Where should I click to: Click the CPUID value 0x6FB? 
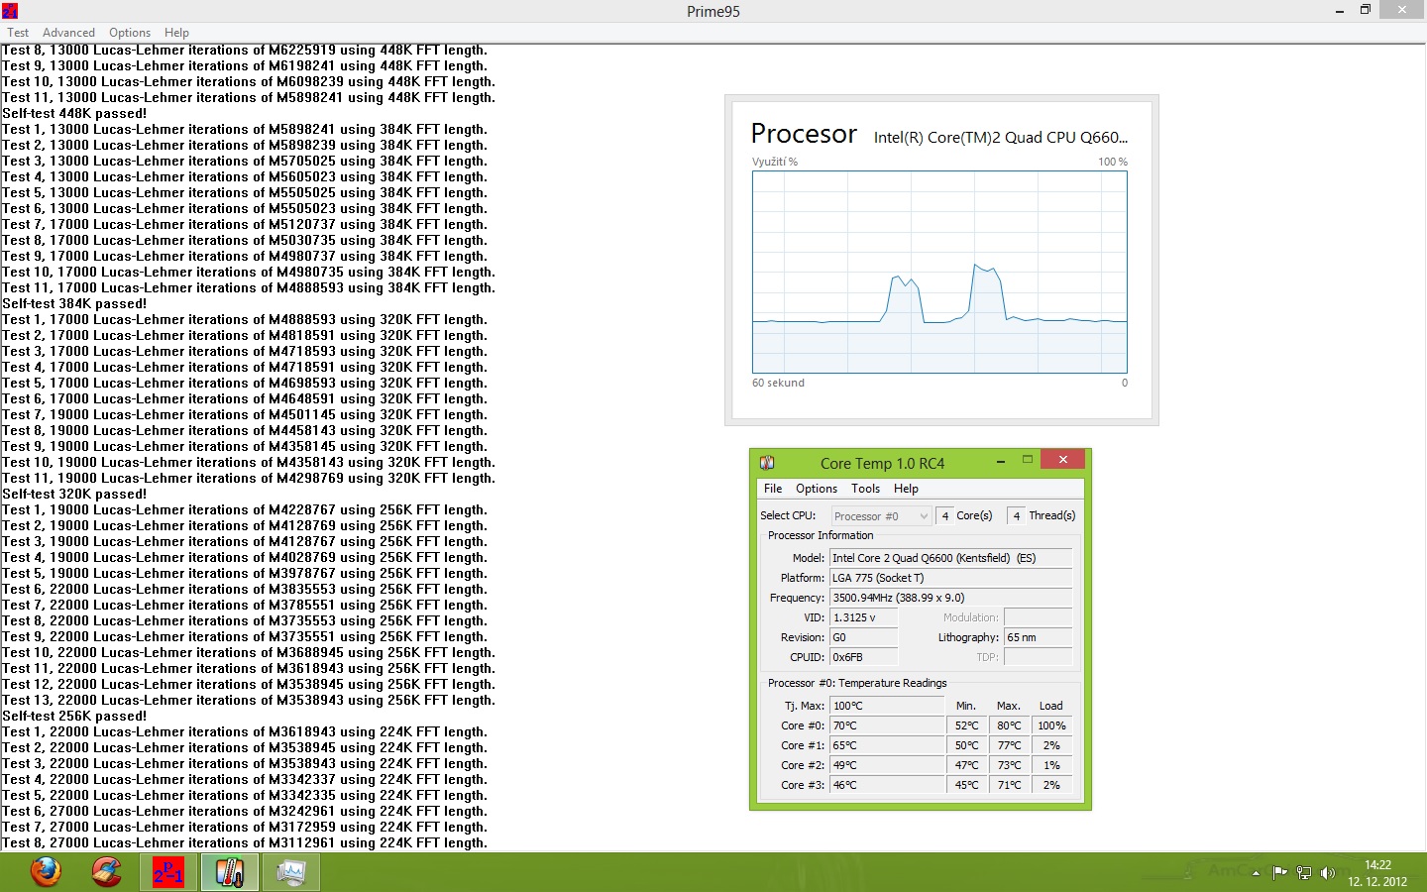pyautogui.click(x=864, y=657)
